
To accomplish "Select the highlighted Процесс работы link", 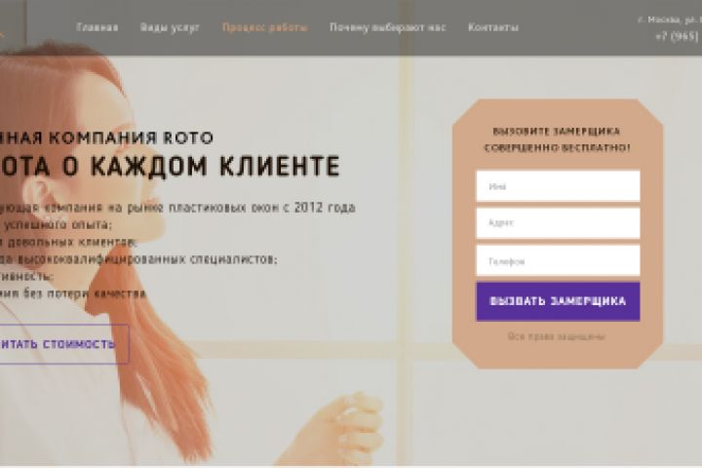I will point(265,27).
